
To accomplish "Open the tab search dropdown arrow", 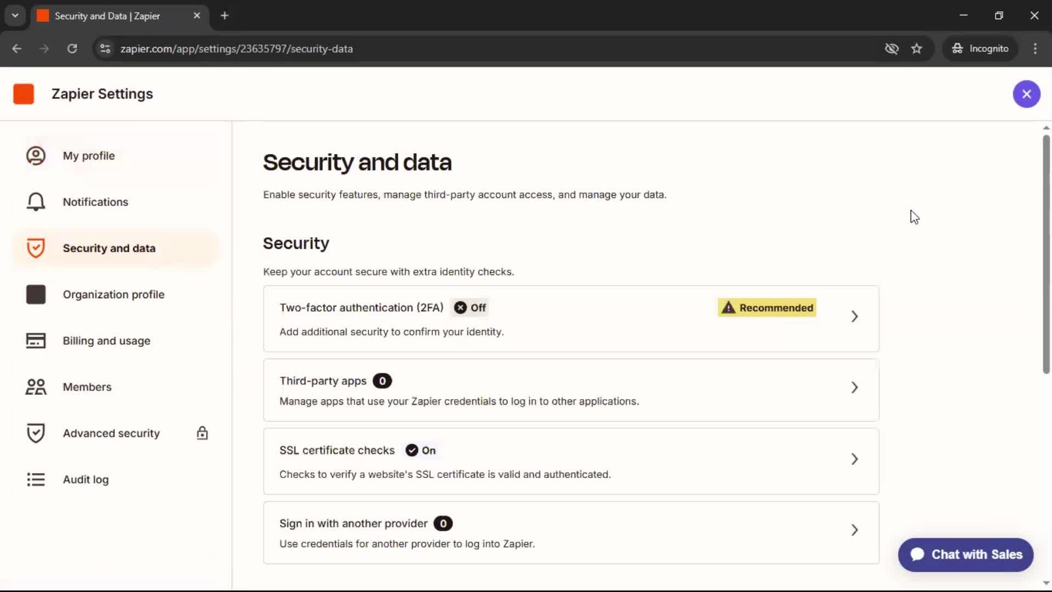I will (15, 15).
